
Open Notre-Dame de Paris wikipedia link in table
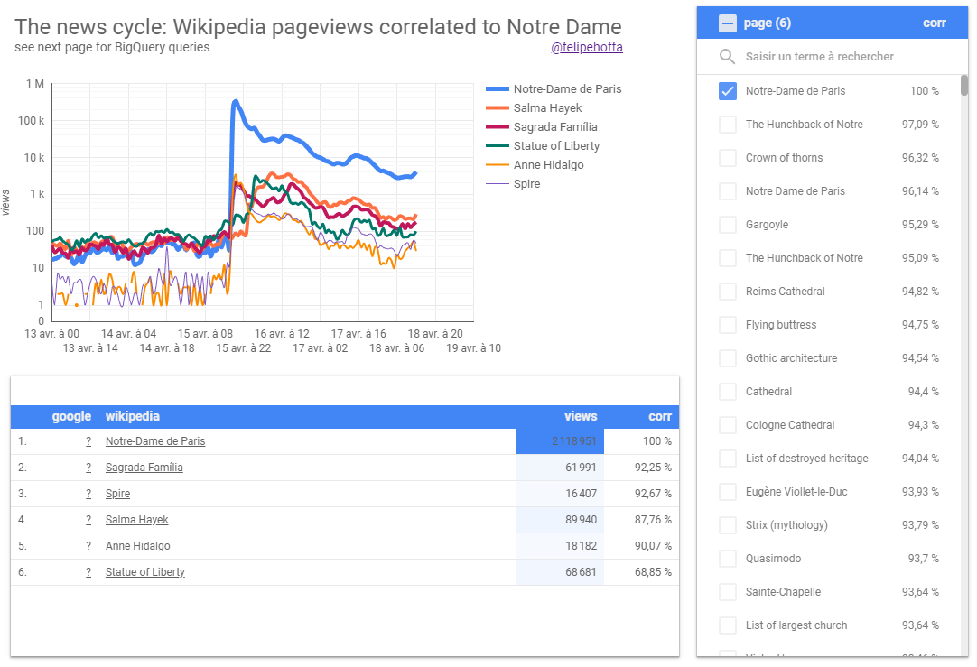(x=155, y=441)
